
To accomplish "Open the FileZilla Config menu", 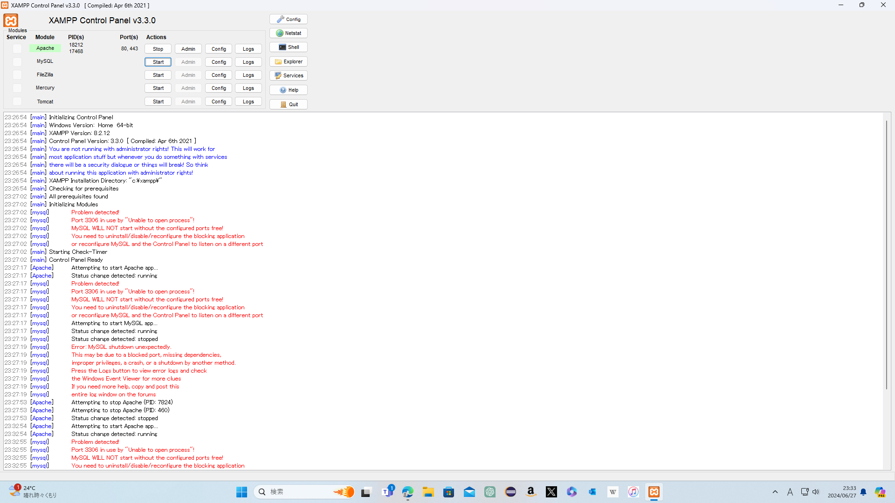I will pos(219,75).
